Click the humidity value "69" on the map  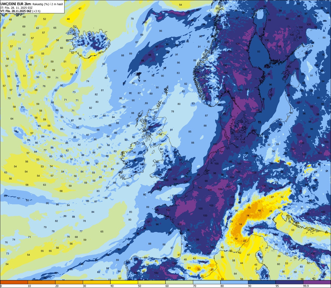24,27
